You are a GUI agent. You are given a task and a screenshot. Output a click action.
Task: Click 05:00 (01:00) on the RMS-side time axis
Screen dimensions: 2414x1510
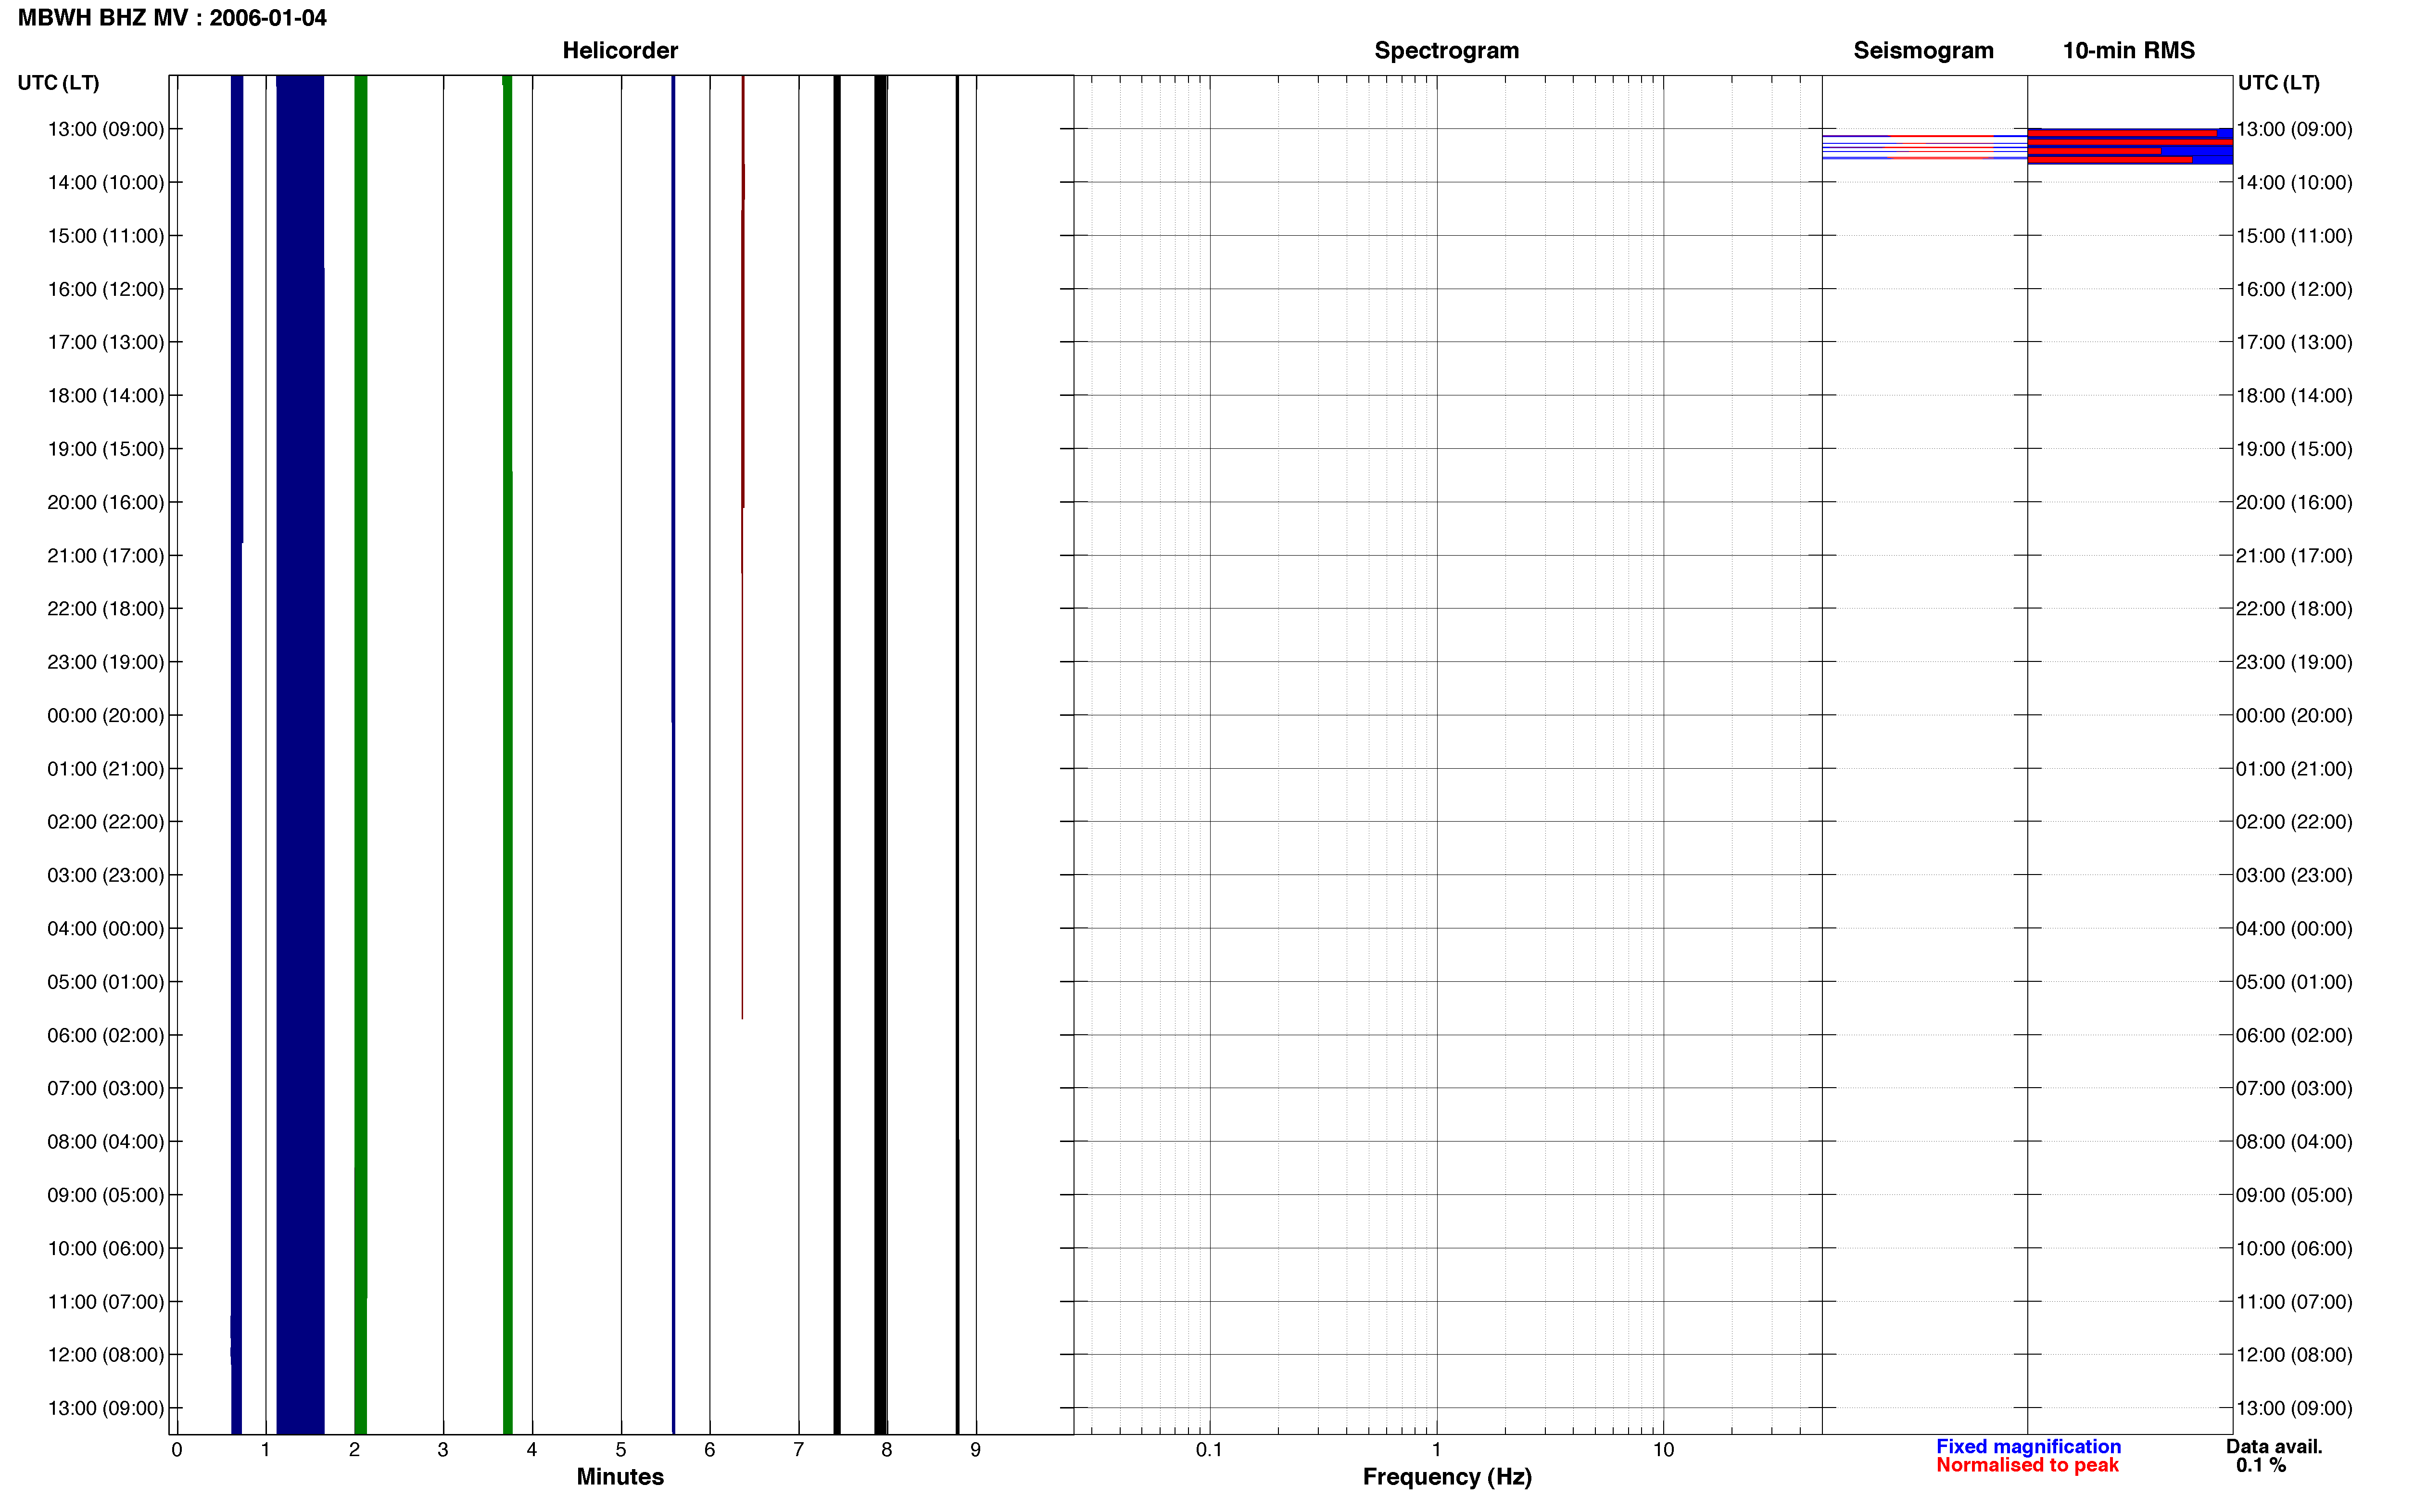2294,982
